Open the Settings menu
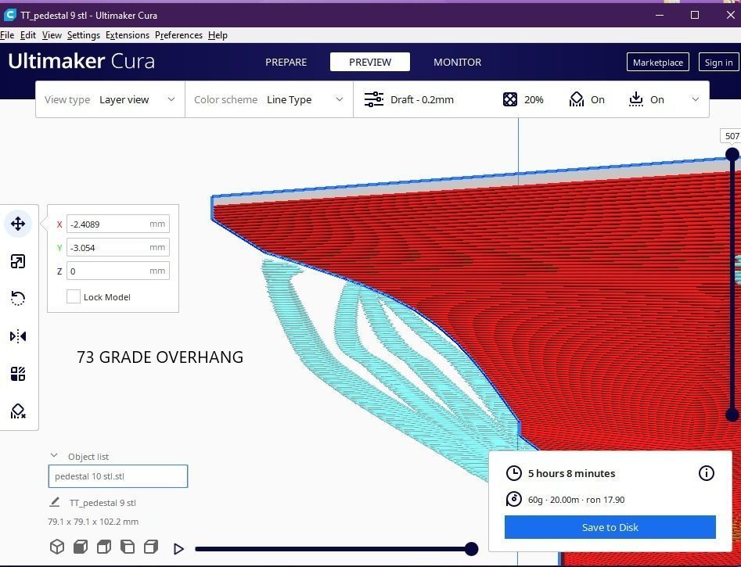741x567 pixels. coord(84,35)
